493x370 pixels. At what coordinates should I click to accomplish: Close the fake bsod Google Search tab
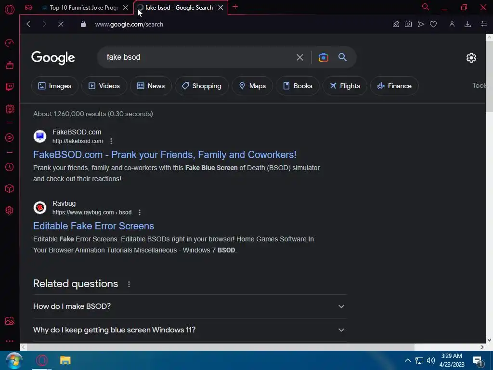coord(221,8)
